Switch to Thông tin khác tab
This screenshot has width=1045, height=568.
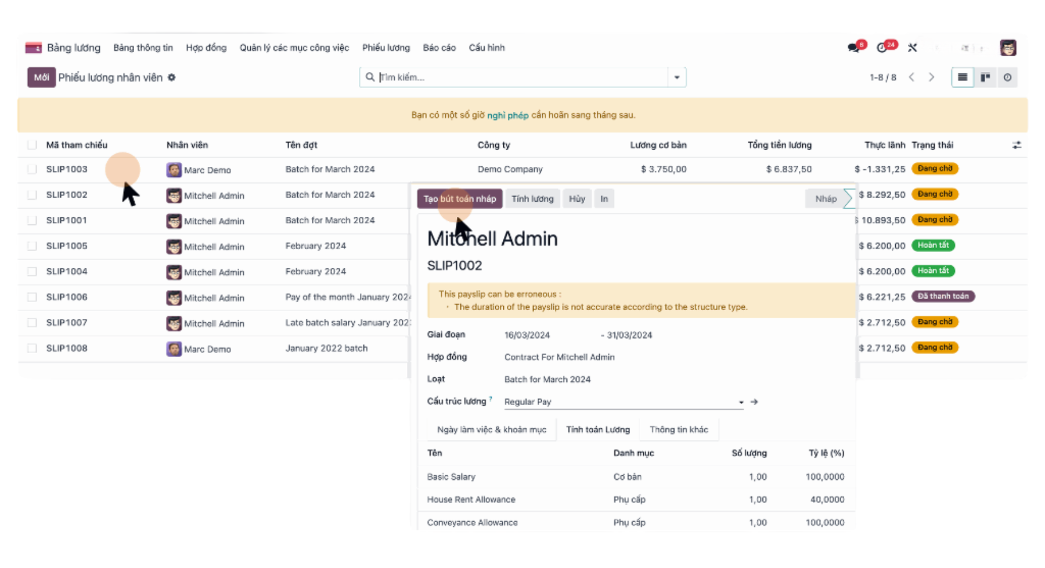679,429
